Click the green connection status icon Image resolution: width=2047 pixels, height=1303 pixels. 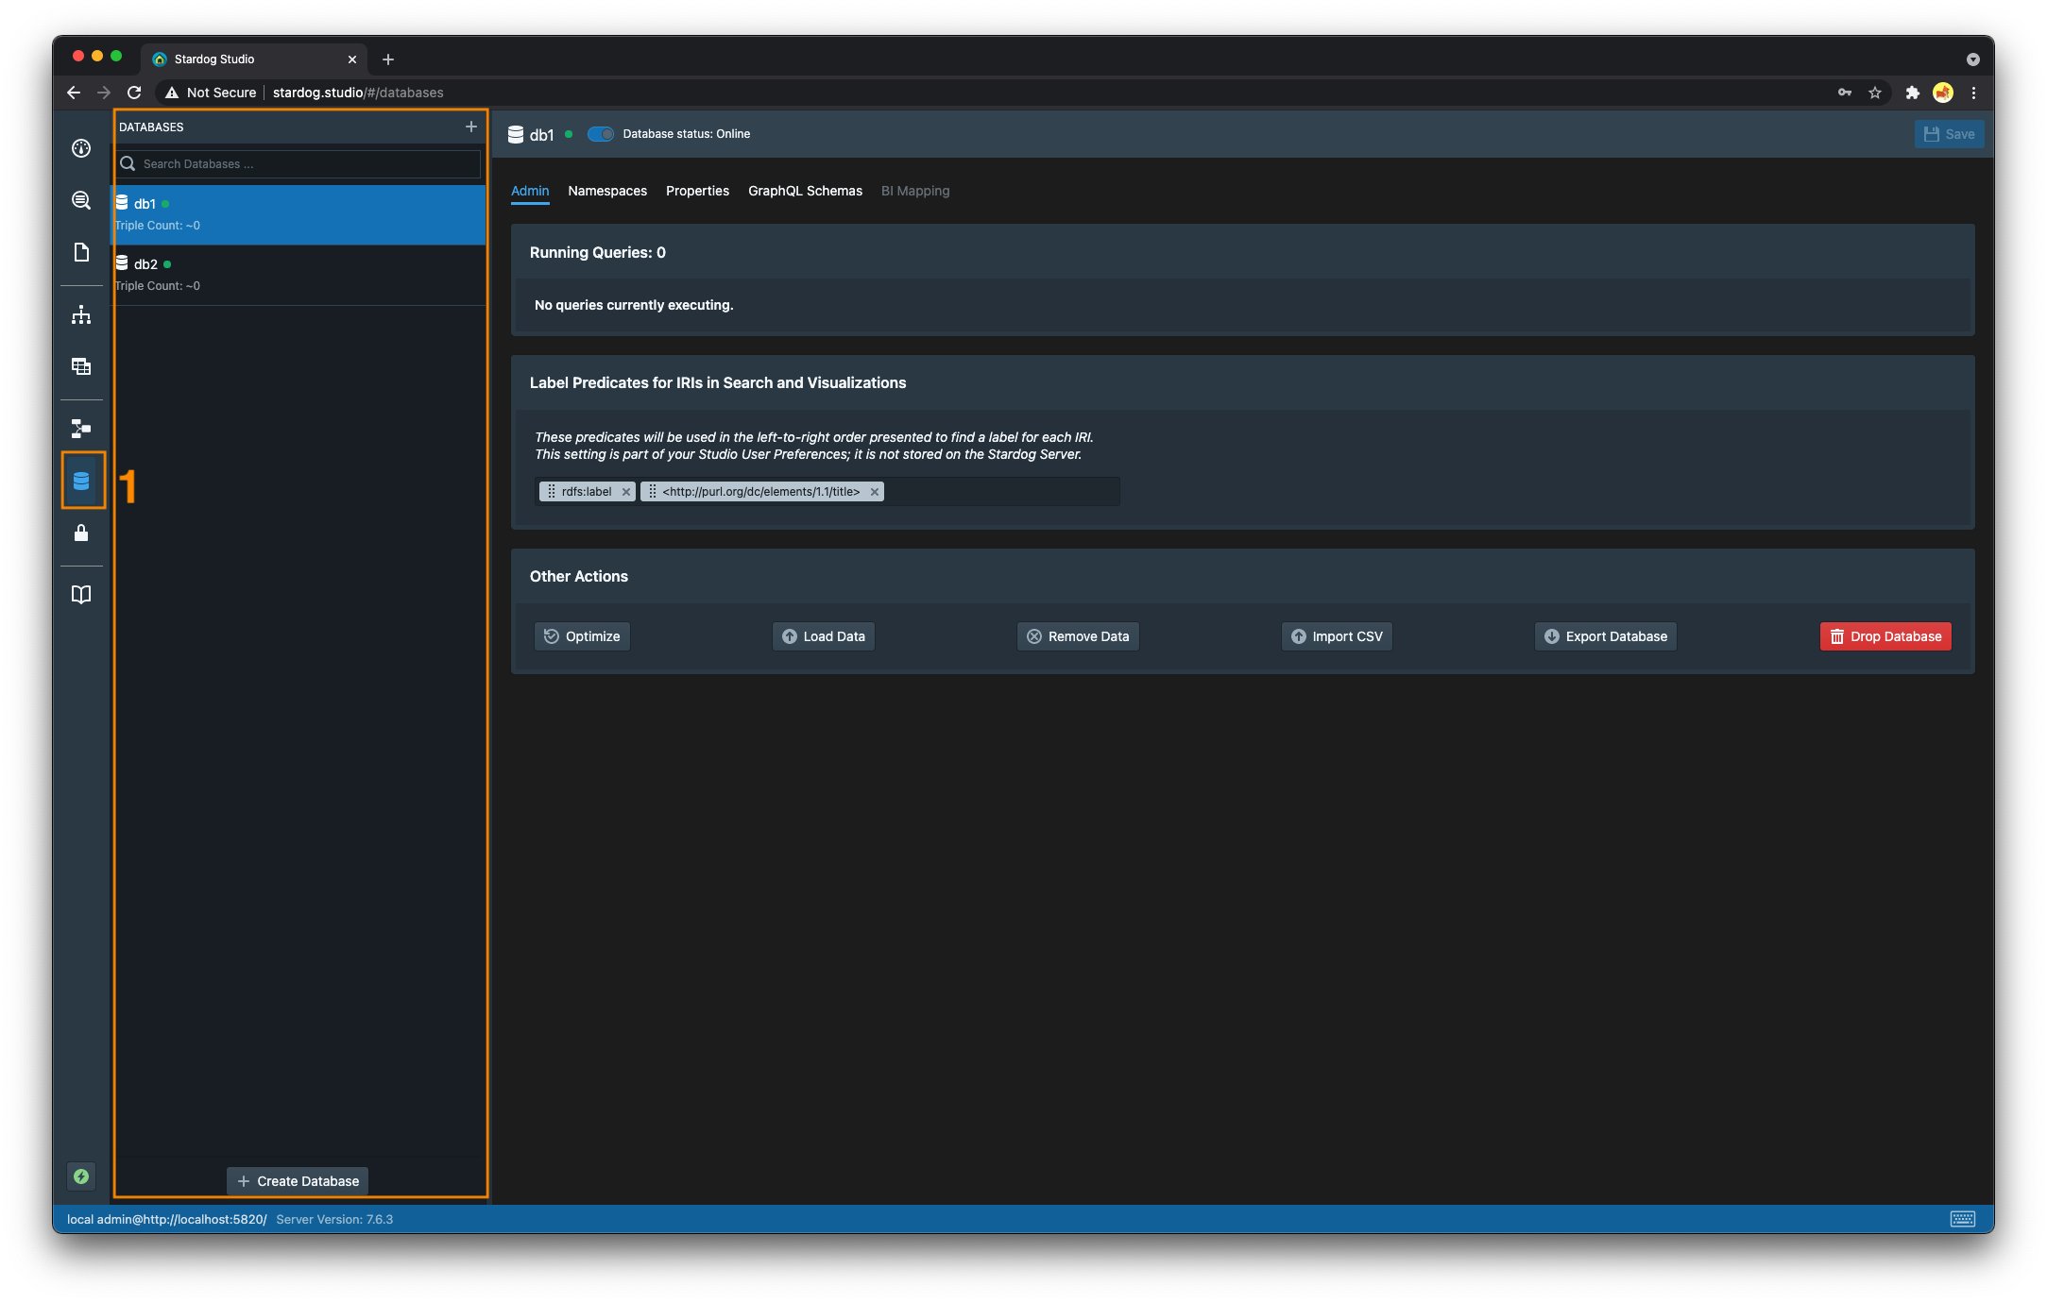tap(81, 1176)
